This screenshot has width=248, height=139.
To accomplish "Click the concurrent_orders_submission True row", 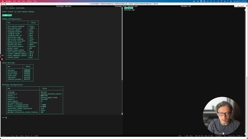I will tap(34, 108).
